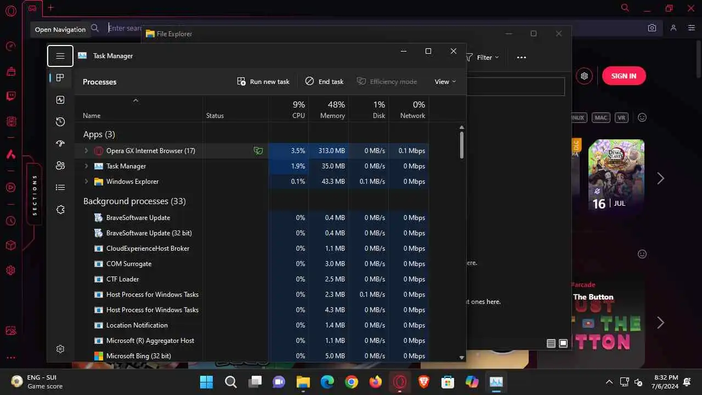This screenshot has width=702, height=395.
Task: Click SIGN IN button in Opera GX
Action: click(624, 76)
